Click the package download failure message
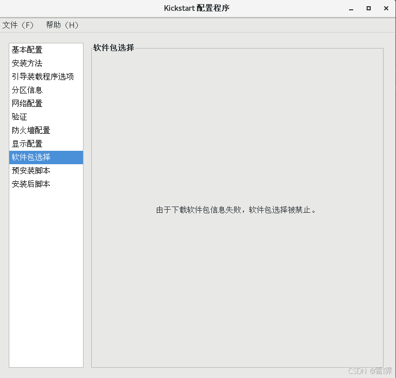 pos(236,210)
